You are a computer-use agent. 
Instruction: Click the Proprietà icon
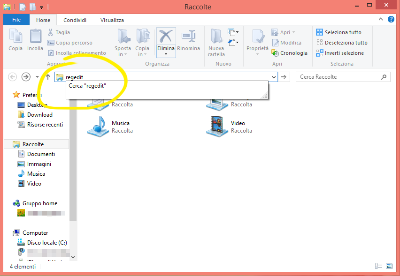tap(257, 36)
